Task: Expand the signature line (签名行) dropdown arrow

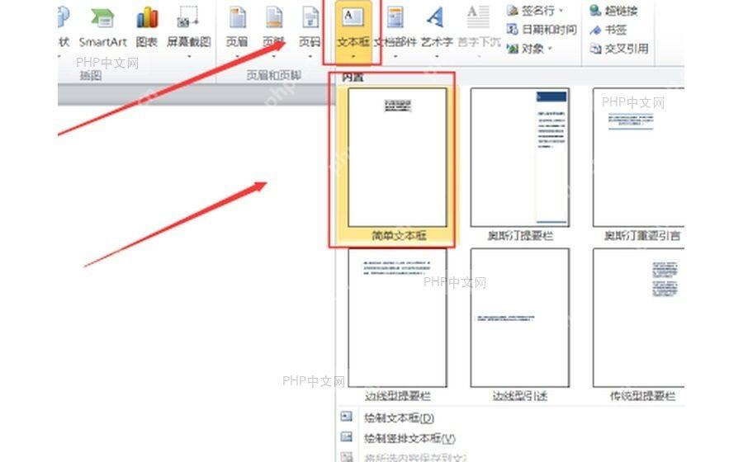Action: coord(561,11)
